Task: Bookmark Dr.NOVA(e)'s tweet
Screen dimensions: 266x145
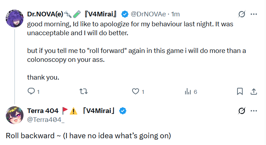Action: [x=240, y=91]
